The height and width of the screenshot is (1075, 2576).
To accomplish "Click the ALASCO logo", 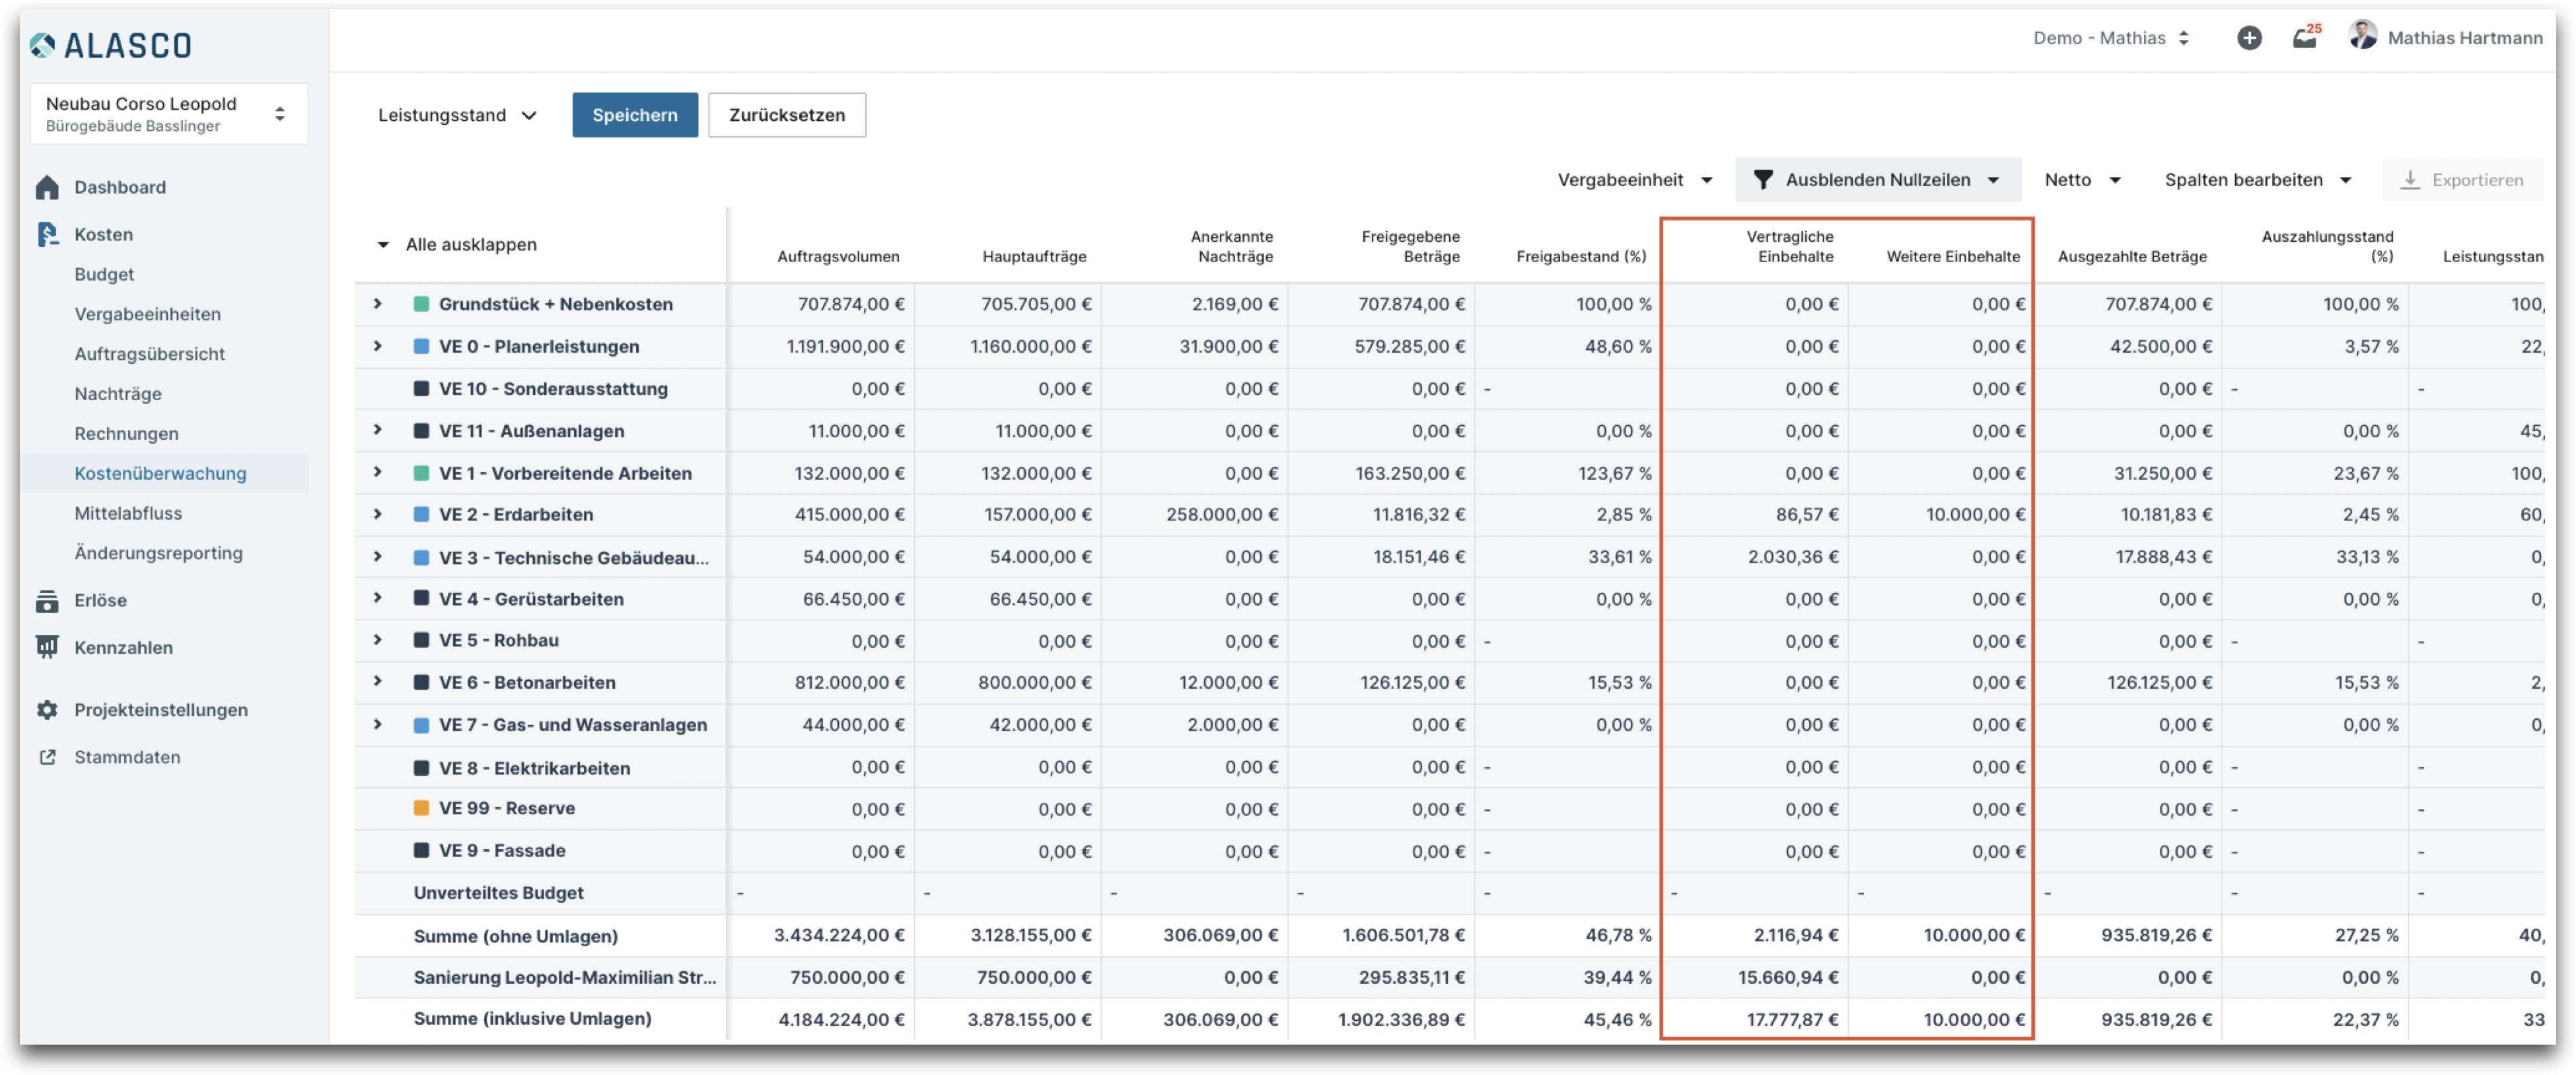I will pos(110,45).
